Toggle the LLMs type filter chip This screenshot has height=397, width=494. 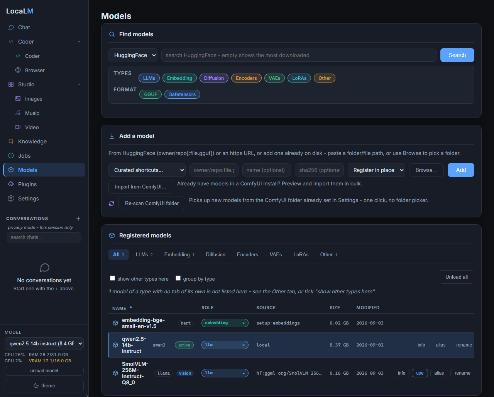click(149, 78)
